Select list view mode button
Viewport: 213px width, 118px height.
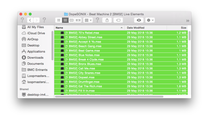point(65,20)
